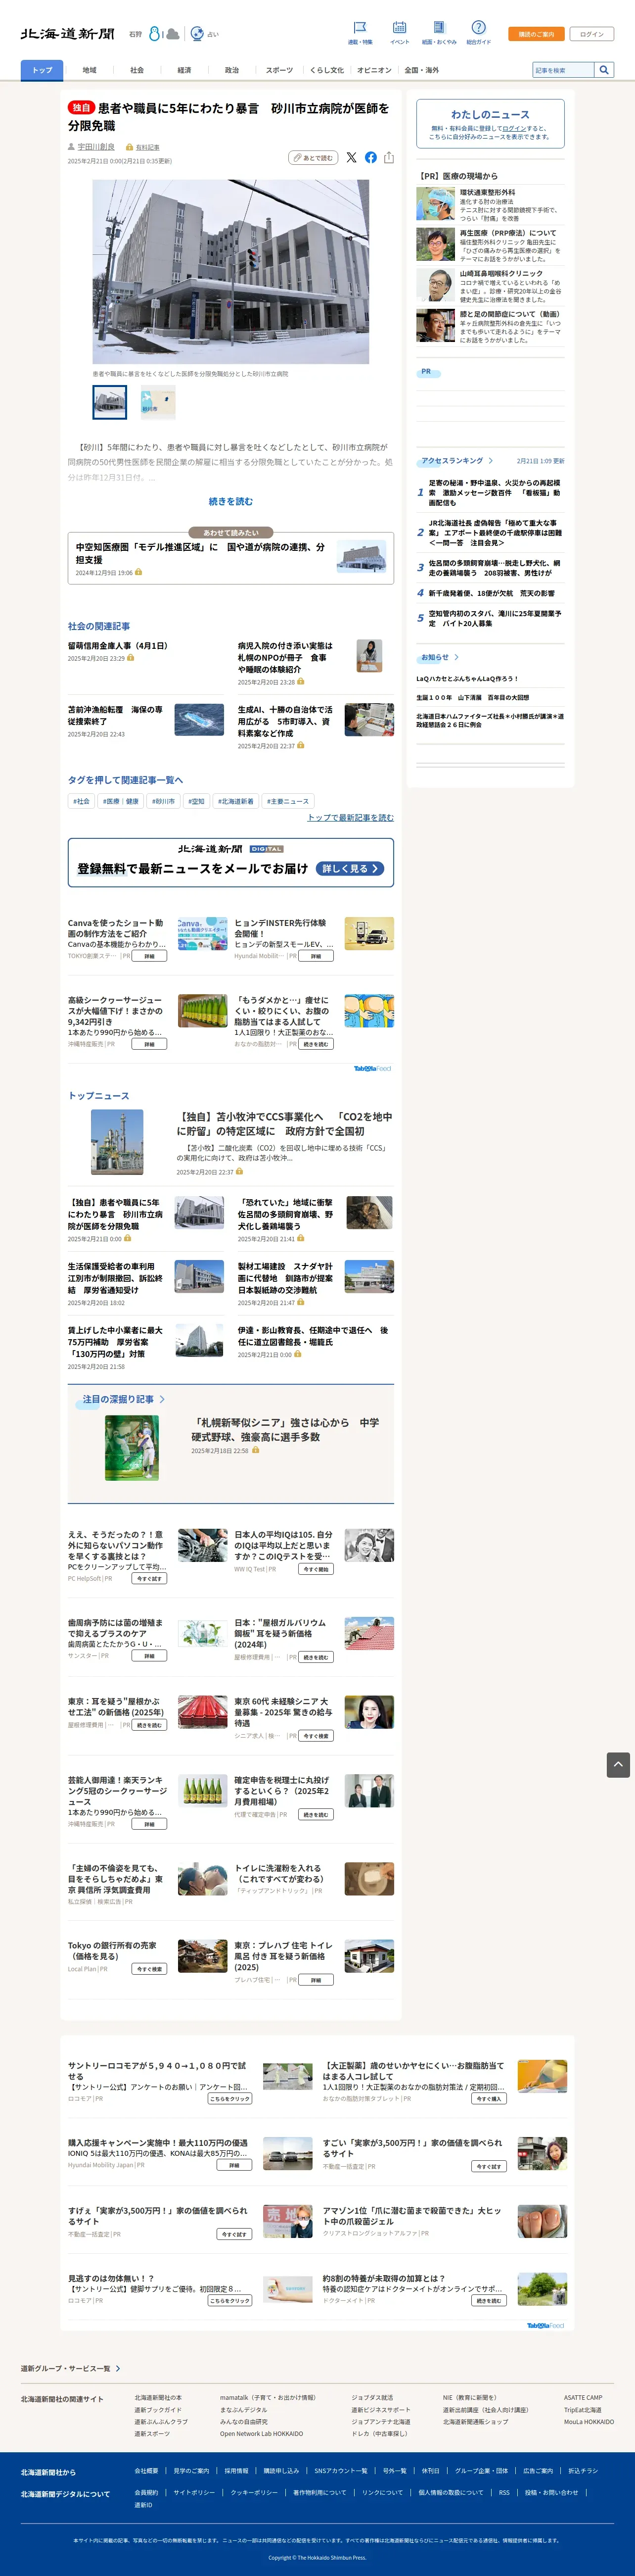Image resolution: width=635 pixels, height=2576 pixels.
Task: Click the トップで最新記事を読む link
Action: (x=350, y=817)
